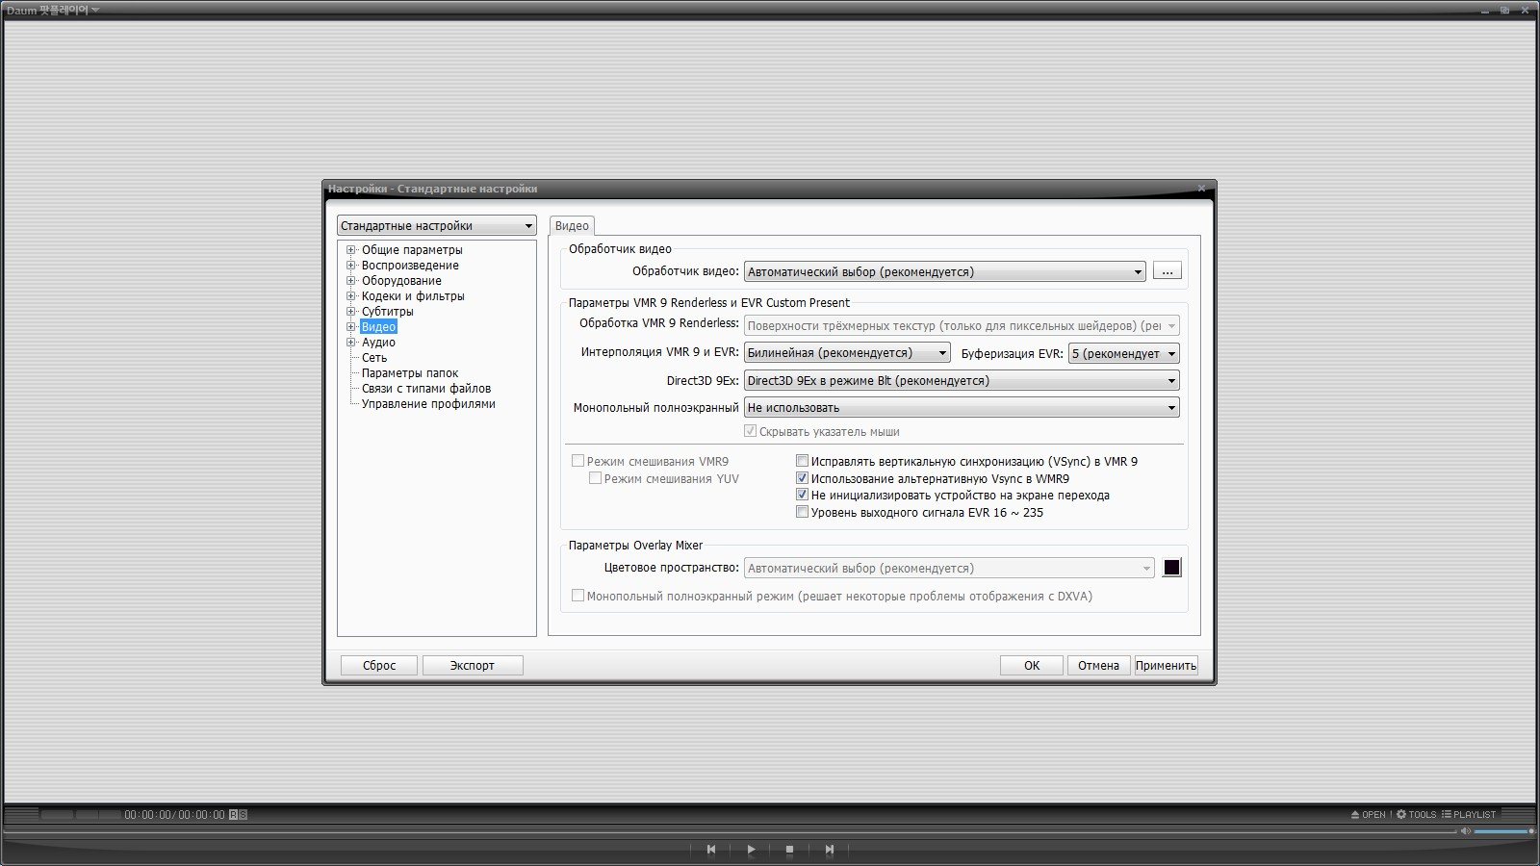
Task: Toggle EVR output level 16 ~ 235
Action: pos(802,512)
